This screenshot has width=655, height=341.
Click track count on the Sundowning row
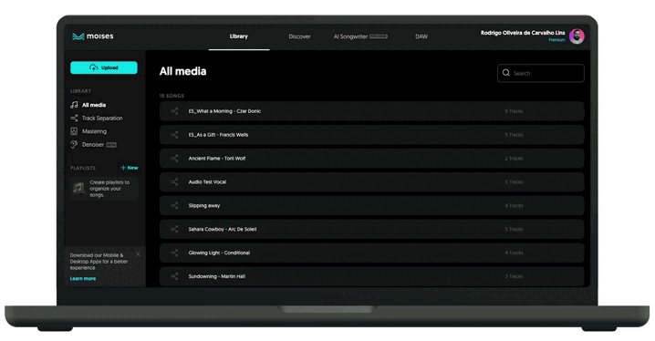[x=514, y=276]
